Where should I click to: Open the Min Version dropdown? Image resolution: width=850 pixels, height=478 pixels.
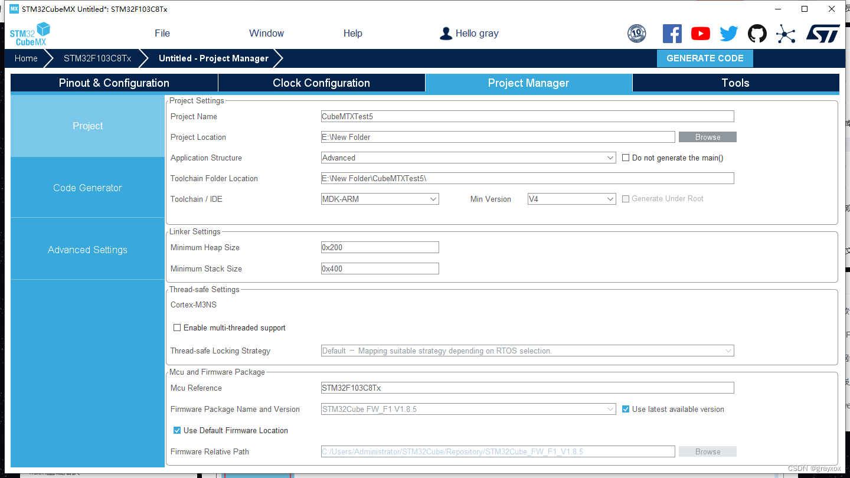point(572,199)
